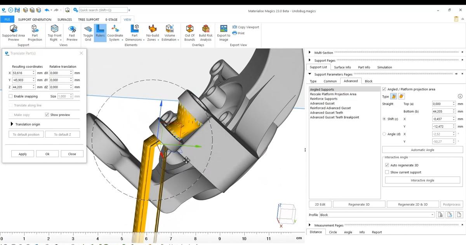Select the Angle (d) radio button
The width and height of the screenshot is (466, 245).
coord(385,134)
